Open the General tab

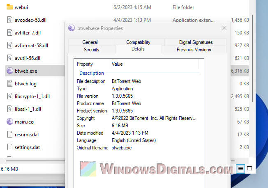pyautogui.click(x=90, y=42)
